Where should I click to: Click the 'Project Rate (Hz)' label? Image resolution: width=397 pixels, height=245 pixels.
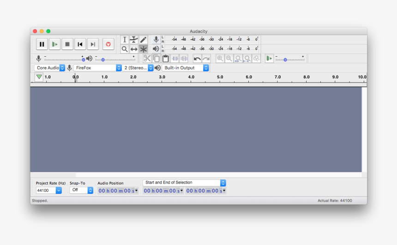(x=51, y=183)
